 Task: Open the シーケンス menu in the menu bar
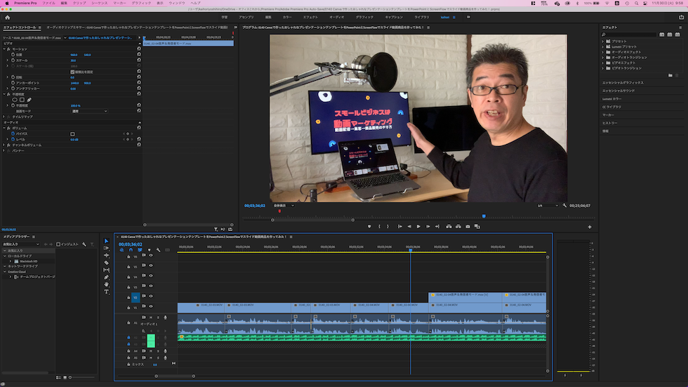coord(100,3)
